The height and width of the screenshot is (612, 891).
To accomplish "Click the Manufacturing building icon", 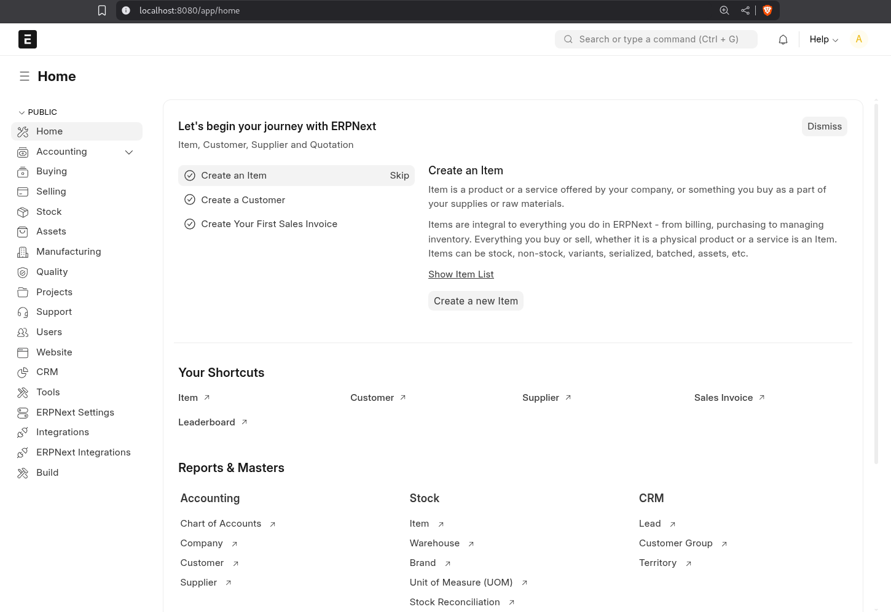I will coord(23,252).
